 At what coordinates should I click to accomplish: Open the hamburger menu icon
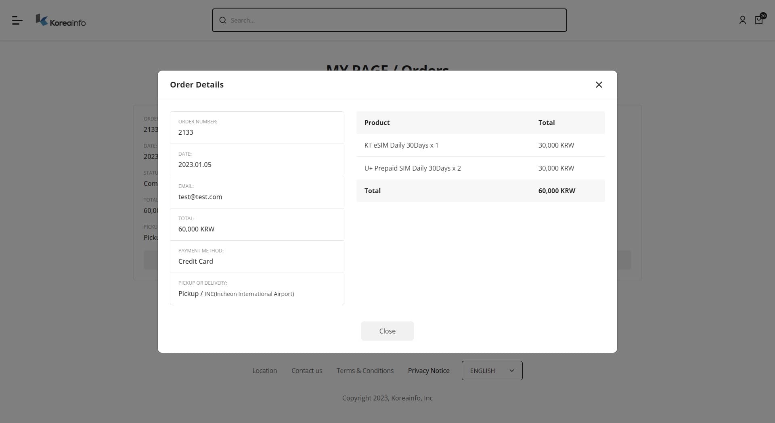pos(17,20)
